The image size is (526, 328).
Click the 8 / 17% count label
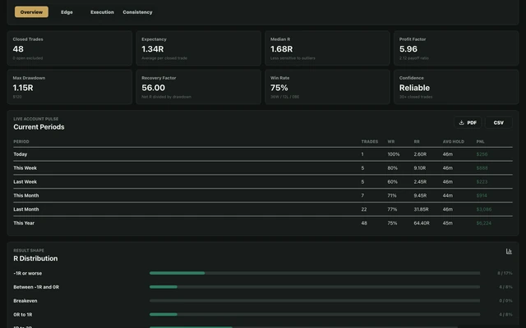pos(505,273)
